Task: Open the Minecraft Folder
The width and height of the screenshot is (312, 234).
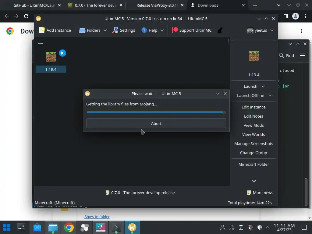Action: (x=253, y=164)
